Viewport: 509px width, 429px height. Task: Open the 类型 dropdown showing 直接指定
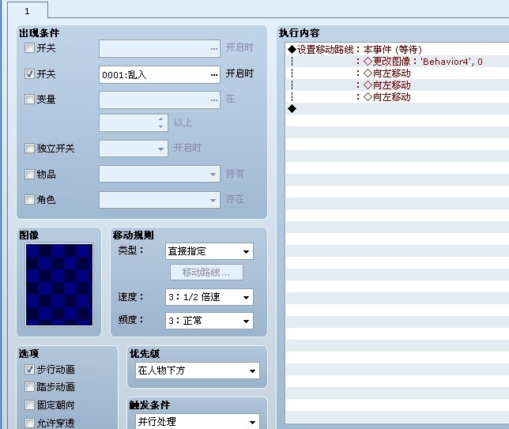click(x=209, y=251)
